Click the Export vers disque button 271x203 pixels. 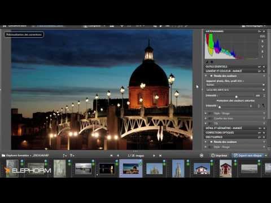[x=248, y=156]
